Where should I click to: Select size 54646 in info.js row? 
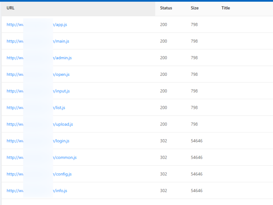(196, 191)
